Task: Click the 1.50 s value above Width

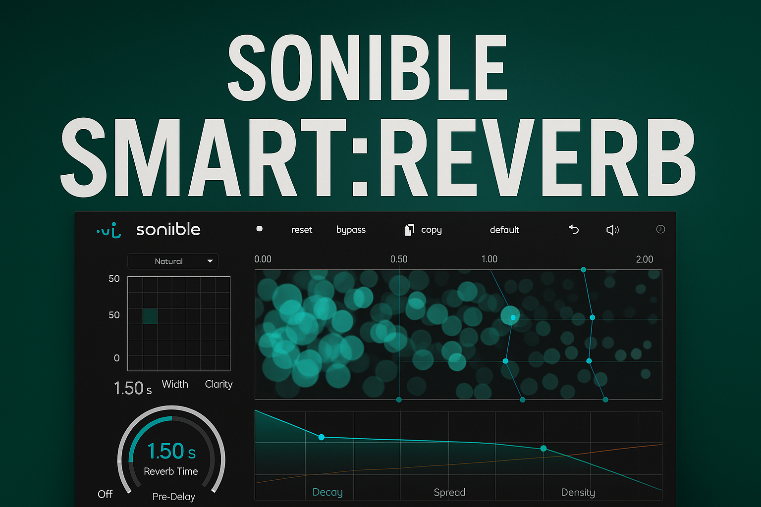Action: click(133, 388)
